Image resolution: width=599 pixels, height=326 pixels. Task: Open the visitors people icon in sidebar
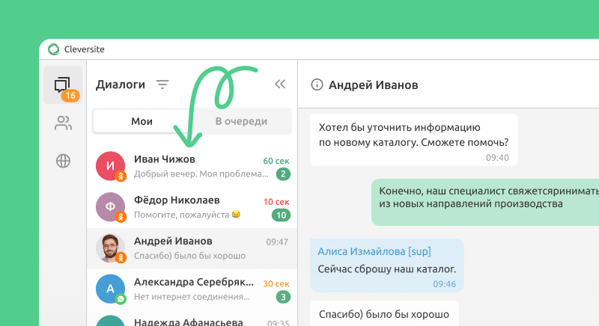pyautogui.click(x=63, y=123)
